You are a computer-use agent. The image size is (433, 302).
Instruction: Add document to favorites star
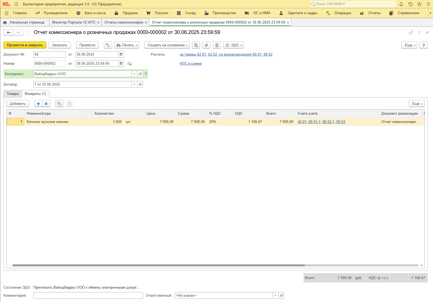click(x=29, y=32)
